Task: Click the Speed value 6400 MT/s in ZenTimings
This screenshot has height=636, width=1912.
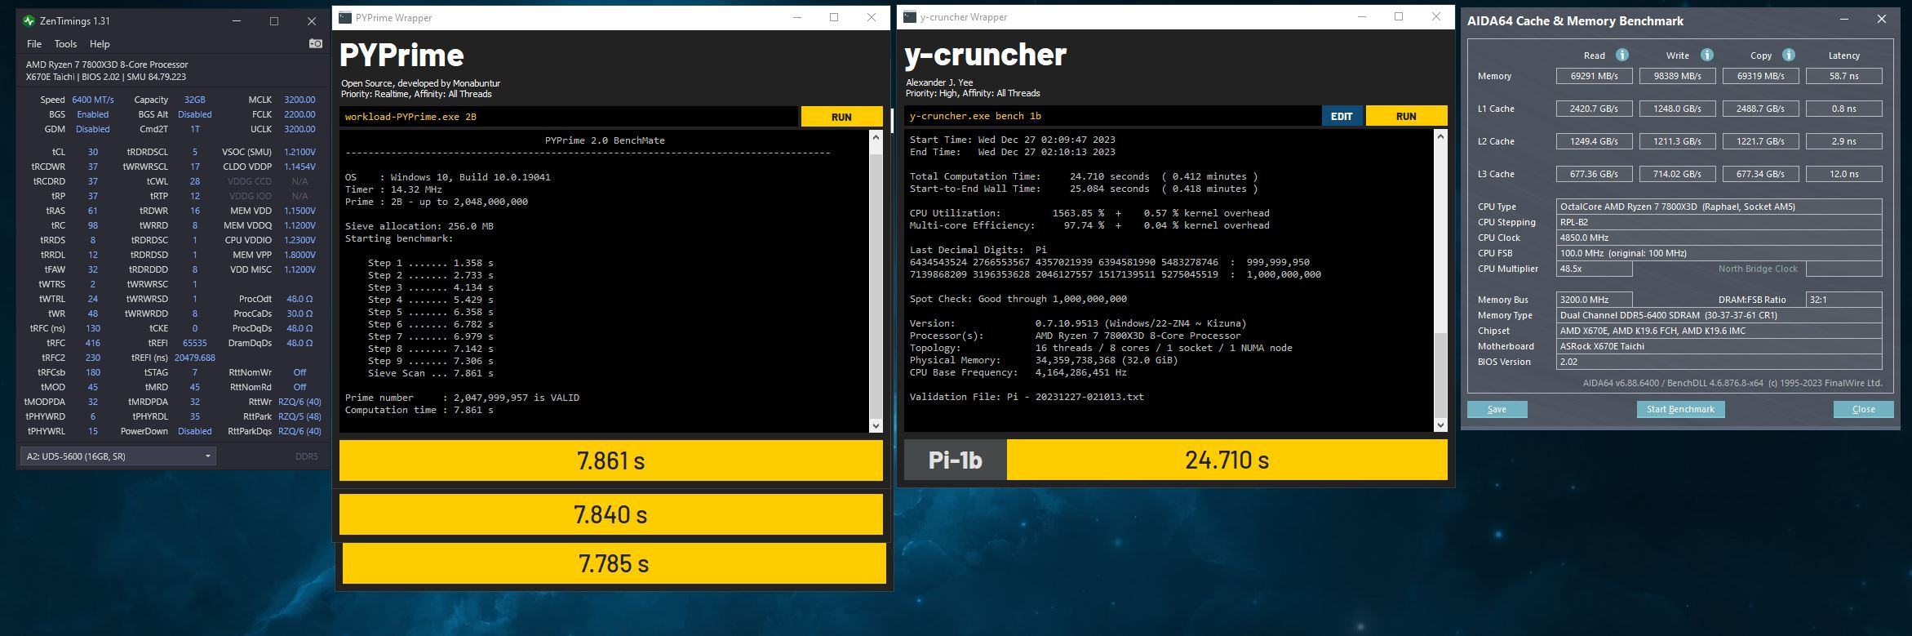Action: click(93, 100)
